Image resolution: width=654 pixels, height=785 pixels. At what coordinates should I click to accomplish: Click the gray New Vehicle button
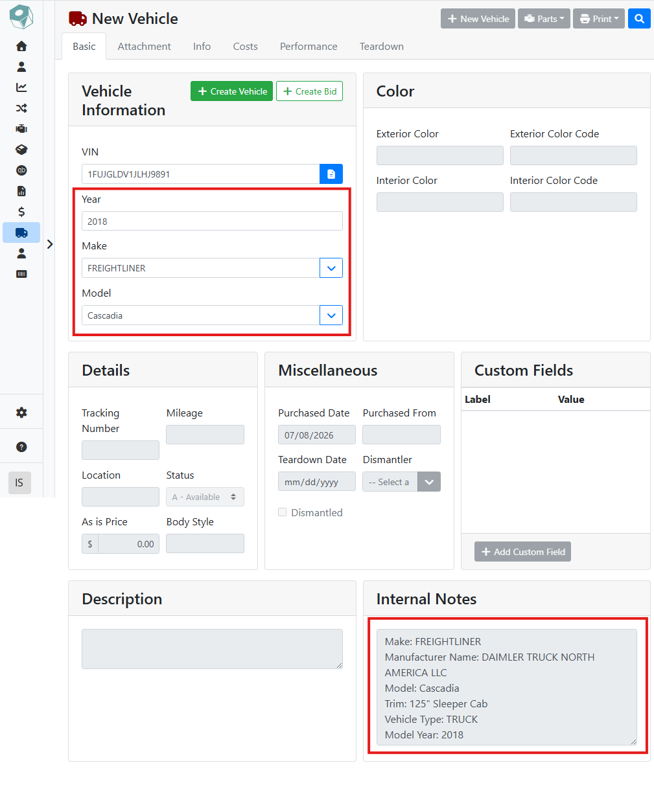pos(478,19)
